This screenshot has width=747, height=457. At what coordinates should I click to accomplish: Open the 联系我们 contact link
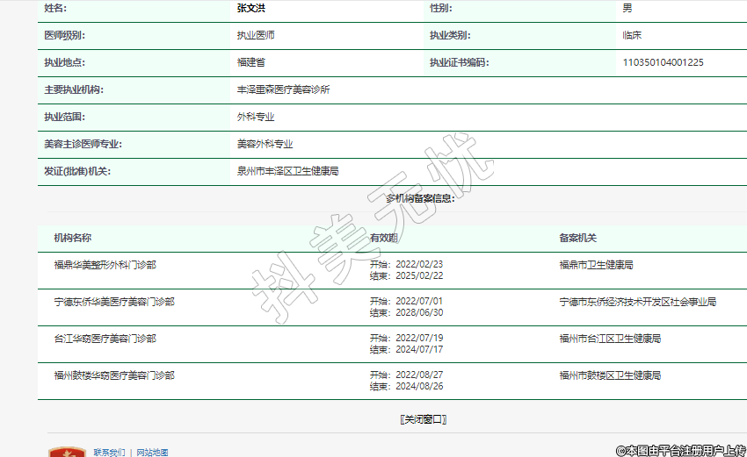tap(109, 453)
